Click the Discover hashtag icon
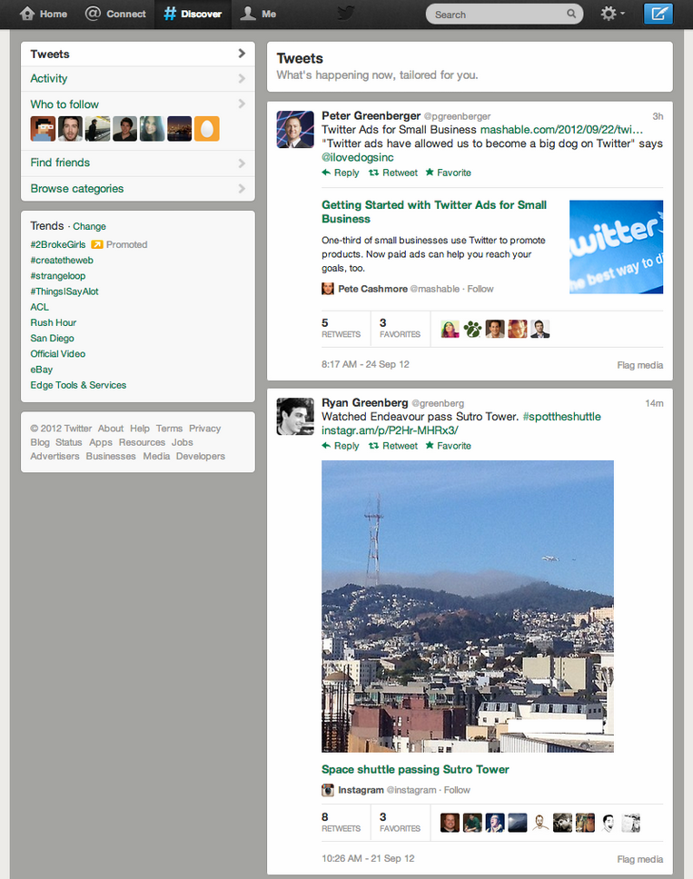Screen dimensions: 693x879 (x=170, y=14)
